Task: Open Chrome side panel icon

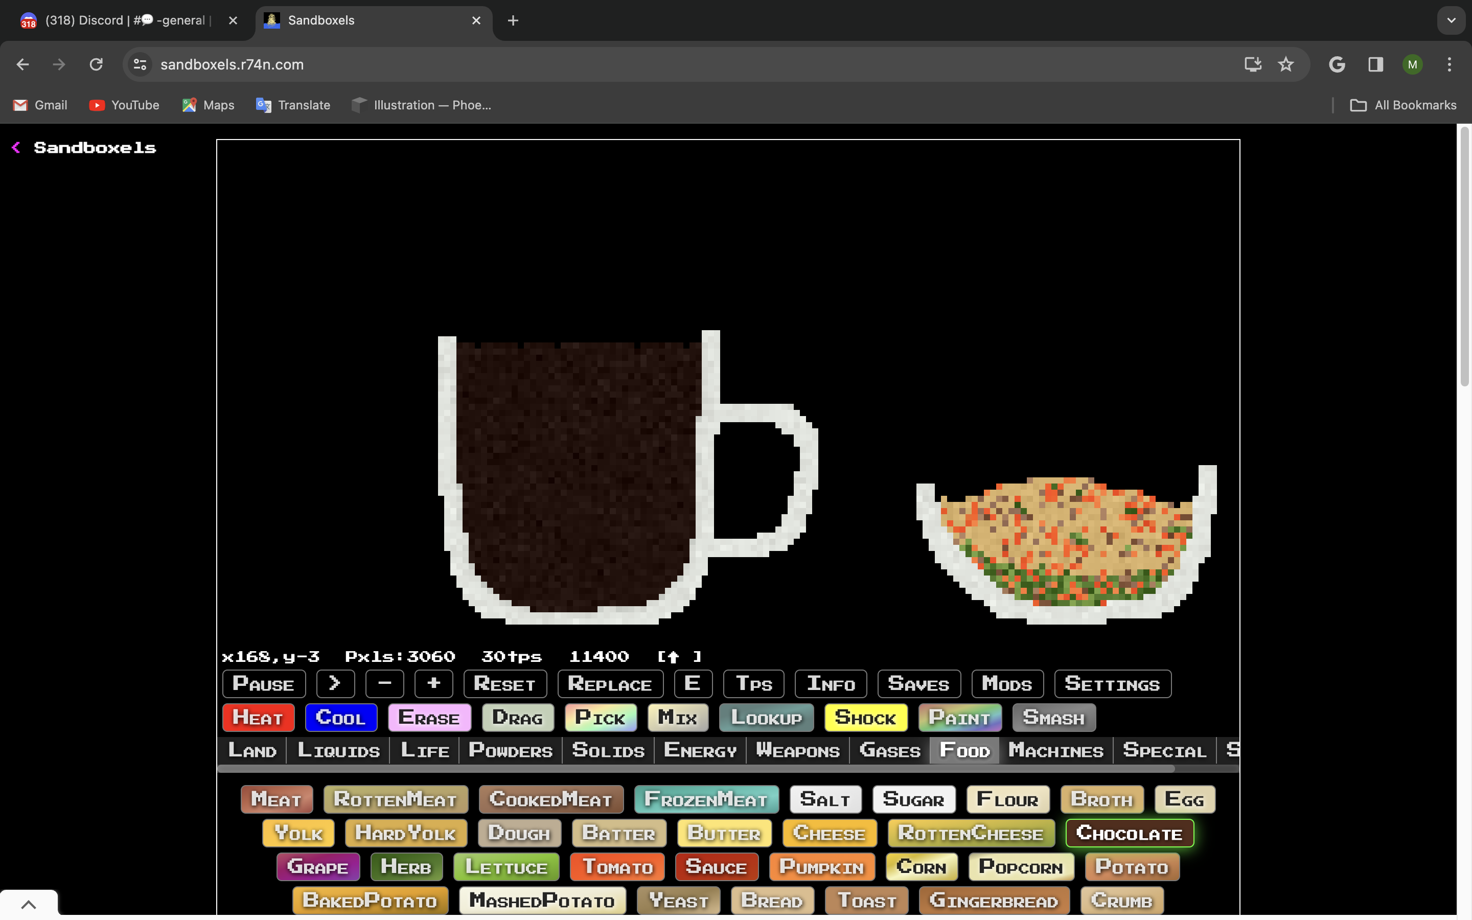Action: coord(1375,64)
